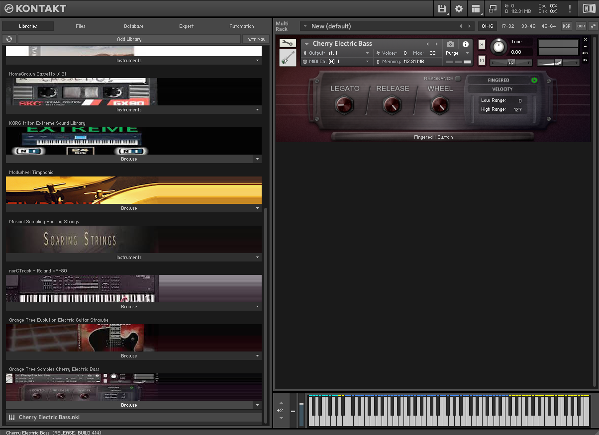Viewport: 599px width, 435px height.
Task: Open the snapshot camera view
Action: [450, 44]
